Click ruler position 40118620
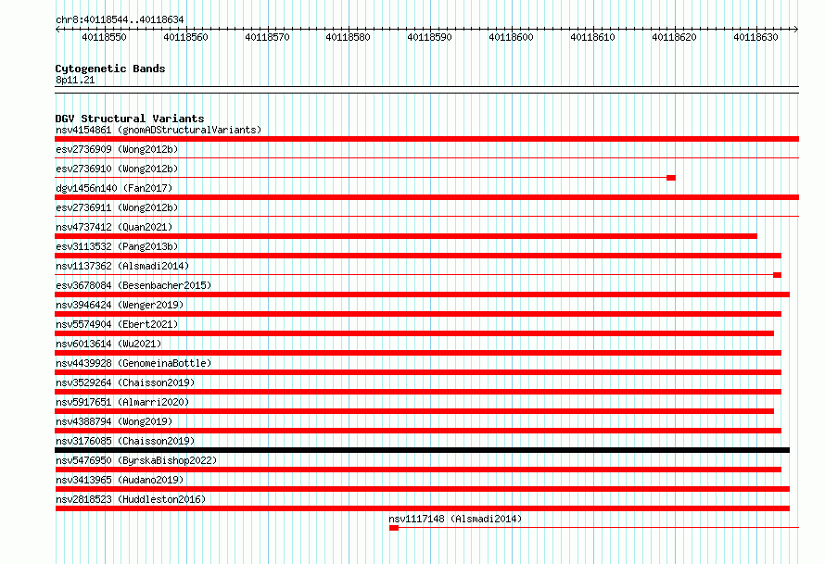 pos(674,37)
